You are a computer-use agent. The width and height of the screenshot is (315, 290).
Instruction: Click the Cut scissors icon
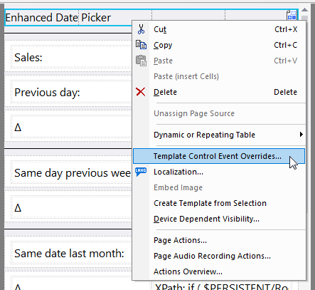coord(141,29)
